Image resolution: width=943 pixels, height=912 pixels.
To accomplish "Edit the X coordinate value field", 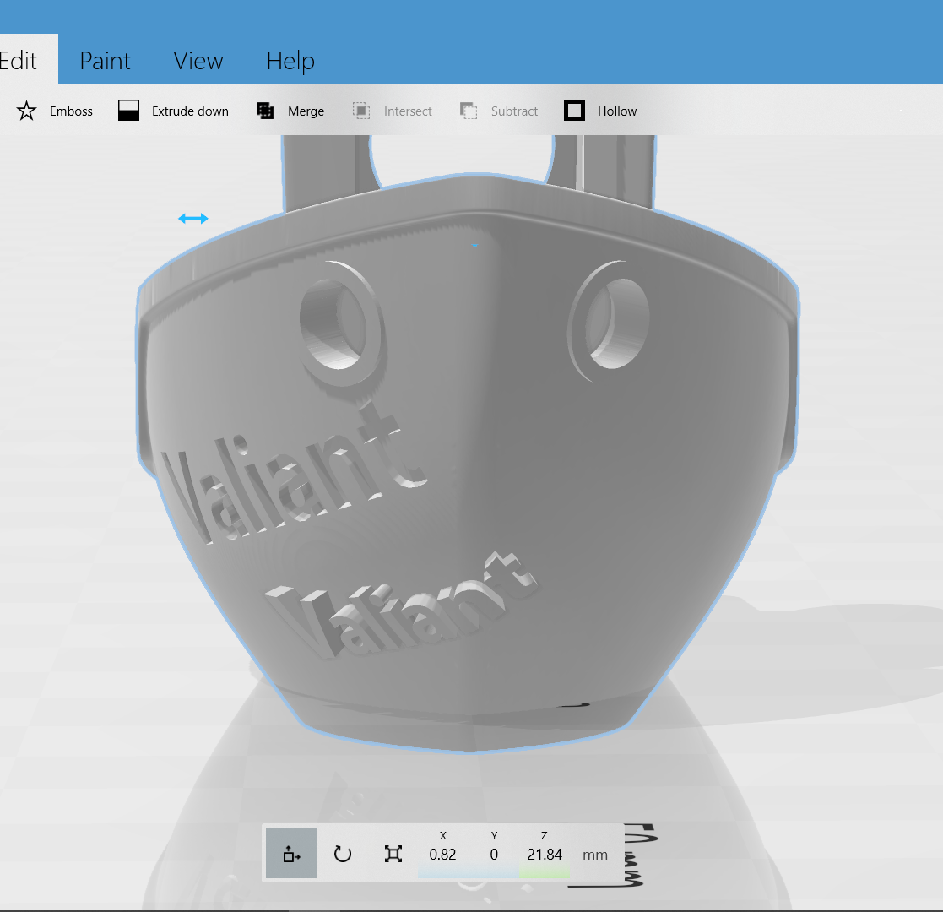I will coord(442,854).
